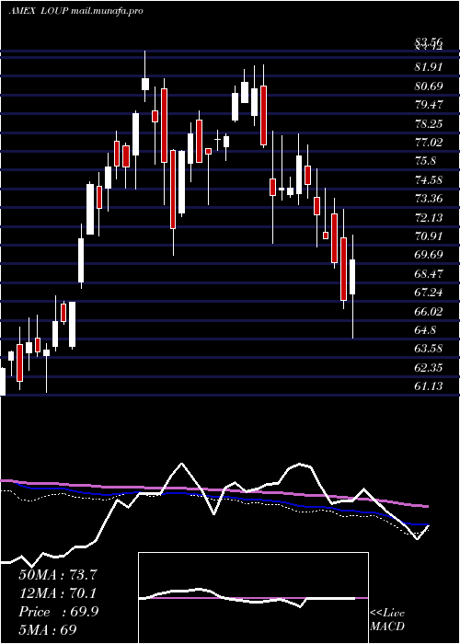
Task: Click the 77.02 price axis label
Action: click(x=429, y=142)
